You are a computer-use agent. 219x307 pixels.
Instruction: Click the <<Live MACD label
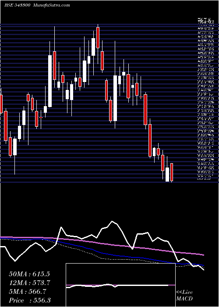(x=184, y=296)
